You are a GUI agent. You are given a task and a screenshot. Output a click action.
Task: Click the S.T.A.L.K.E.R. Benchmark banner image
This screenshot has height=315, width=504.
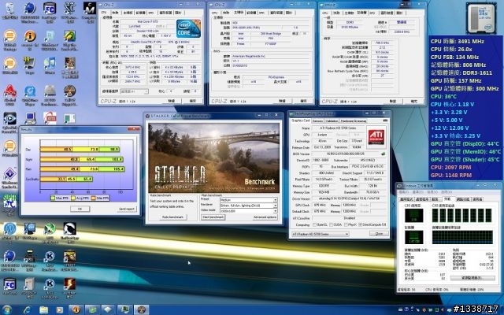(x=213, y=157)
